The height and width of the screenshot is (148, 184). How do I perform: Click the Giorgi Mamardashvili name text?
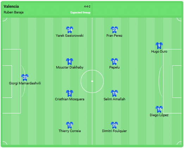pyautogui.click(x=25, y=83)
